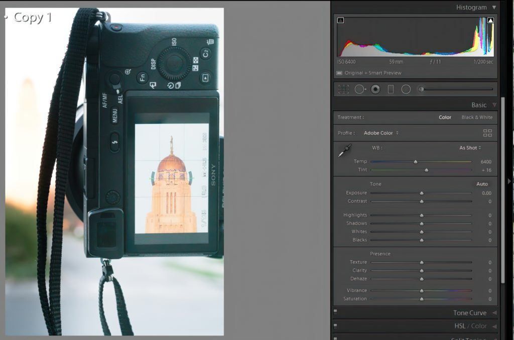
Task: Click the f / 11 aperture text
Action: pyautogui.click(x=435, y=62)
